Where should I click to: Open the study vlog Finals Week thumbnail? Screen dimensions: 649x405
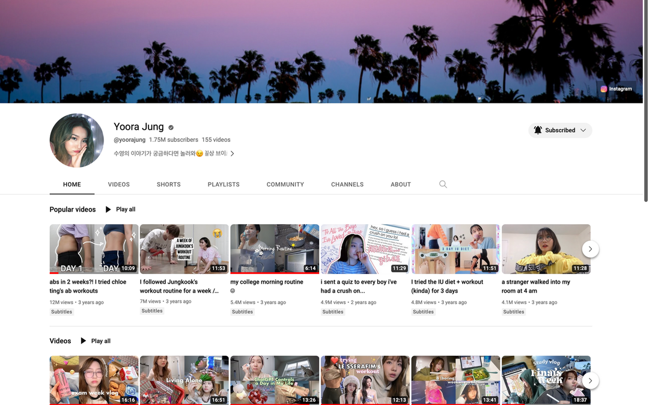pos(546,380)
